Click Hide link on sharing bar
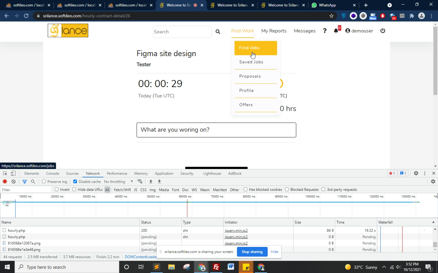Screen dimensions: 438x273 click(274, 252)
